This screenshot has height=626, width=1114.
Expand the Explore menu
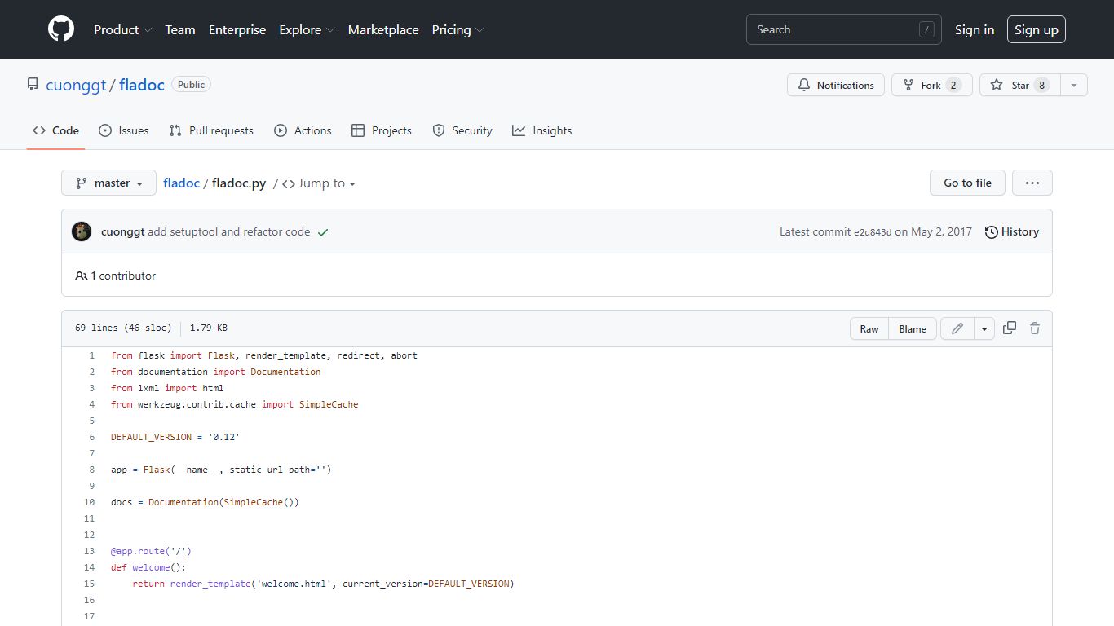point(307,29)
